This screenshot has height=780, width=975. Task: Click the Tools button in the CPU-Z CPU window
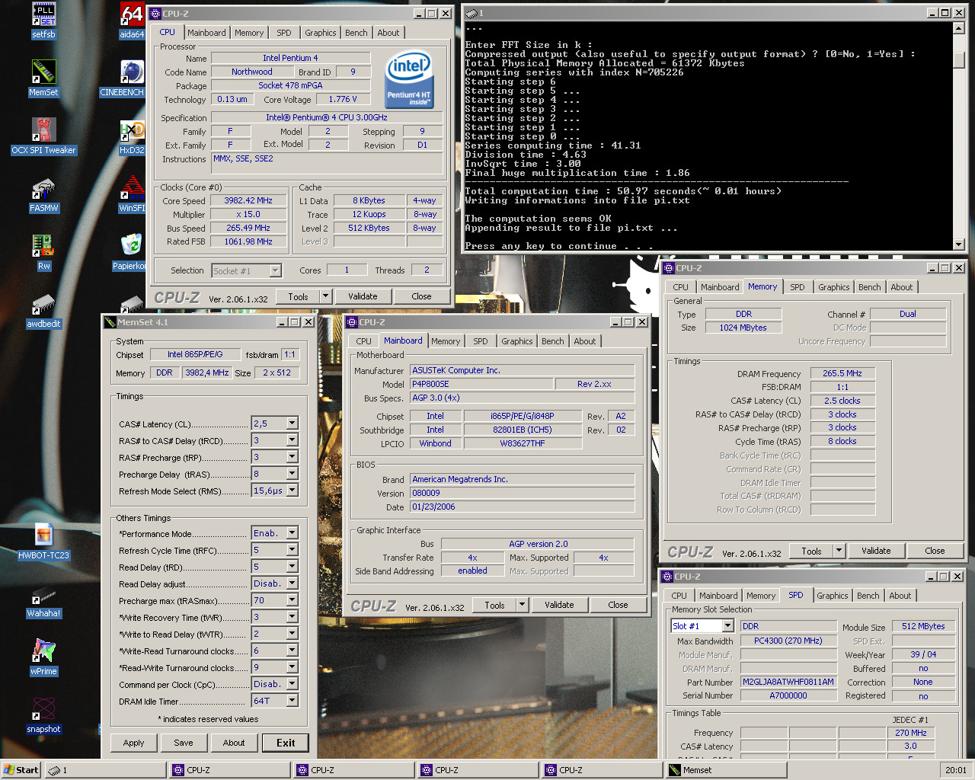coord(298,296)
